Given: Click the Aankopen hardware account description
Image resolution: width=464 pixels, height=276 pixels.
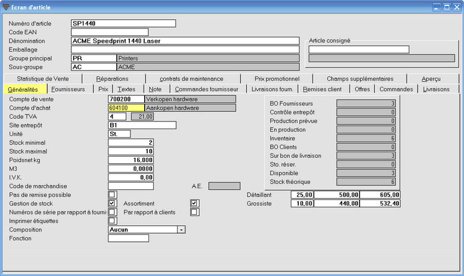Looking at the screenshot, I should point(191,108).
